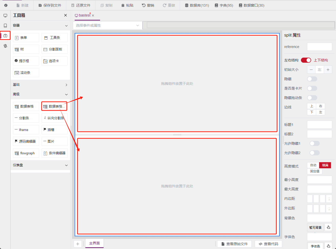Click the mobile device icon in left sidebar
The image size is (336, 249).
(x=5, y=26)
